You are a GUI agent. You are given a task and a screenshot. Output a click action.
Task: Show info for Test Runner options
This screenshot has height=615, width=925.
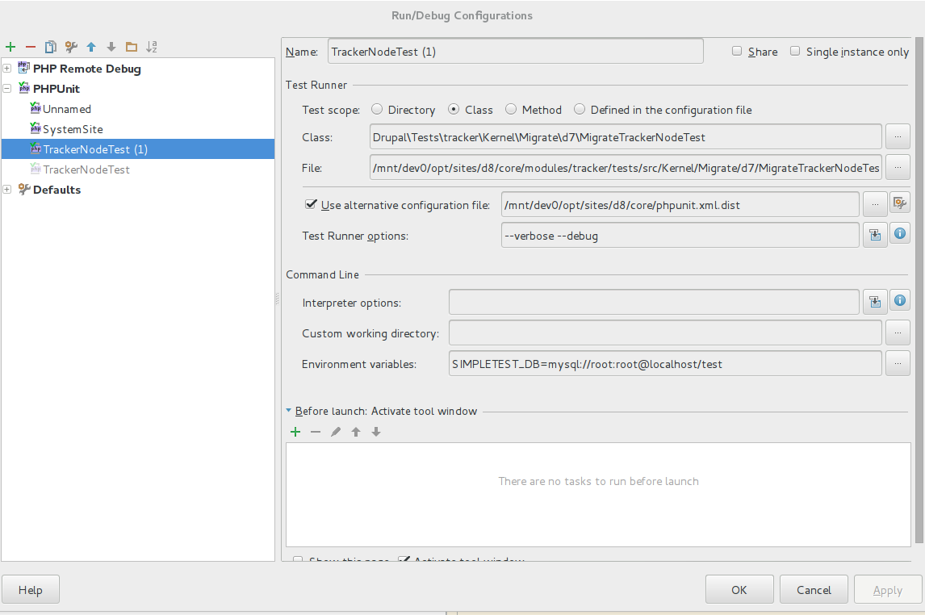coord(900,233)
